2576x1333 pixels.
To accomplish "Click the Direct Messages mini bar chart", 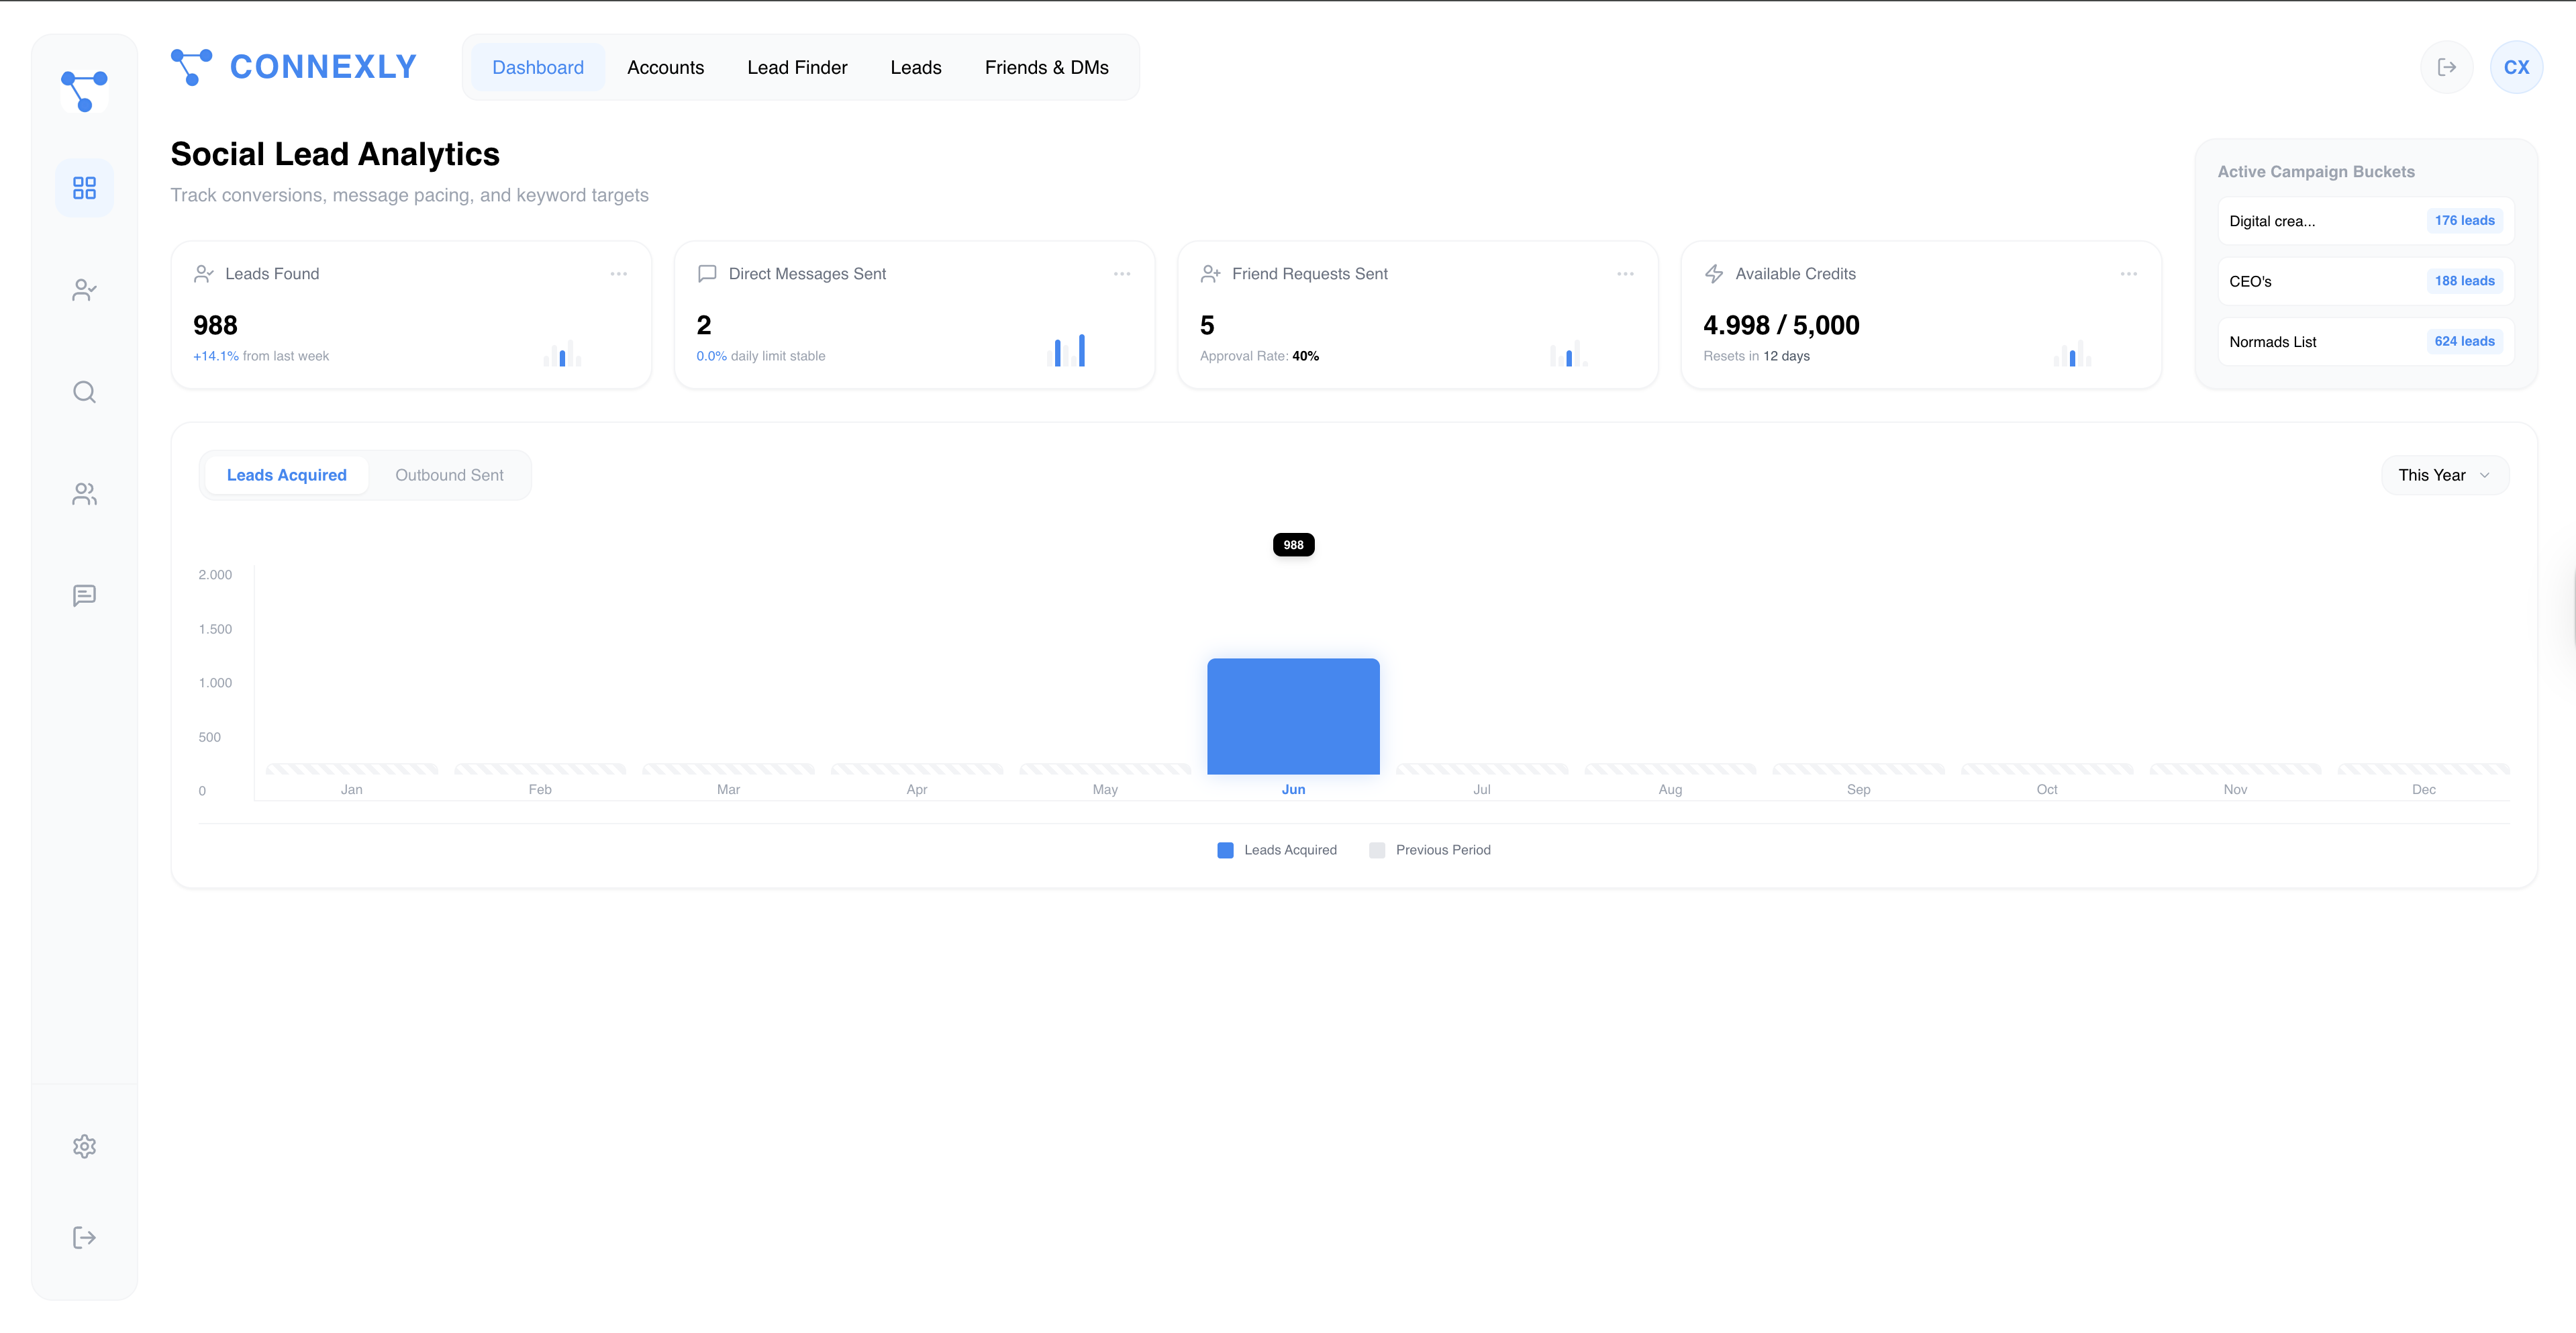I will click(x=1066, y=350).
